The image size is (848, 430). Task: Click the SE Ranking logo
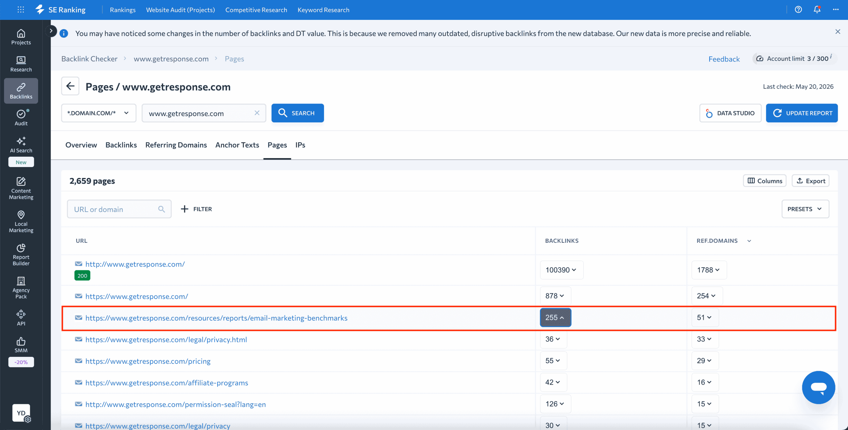(x=61, y=10)
